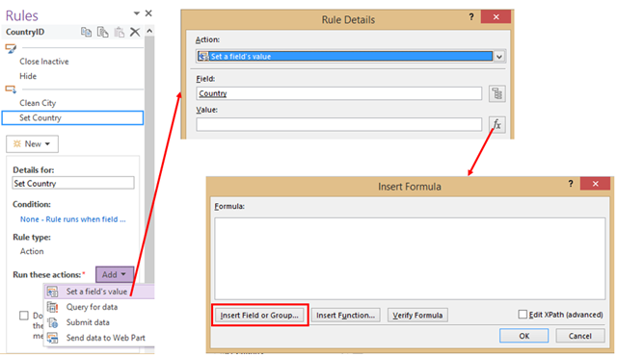The width and height of the screenshot is (617, 356).
Task: Open the New rule dropdown
Action: pos(32,144)
